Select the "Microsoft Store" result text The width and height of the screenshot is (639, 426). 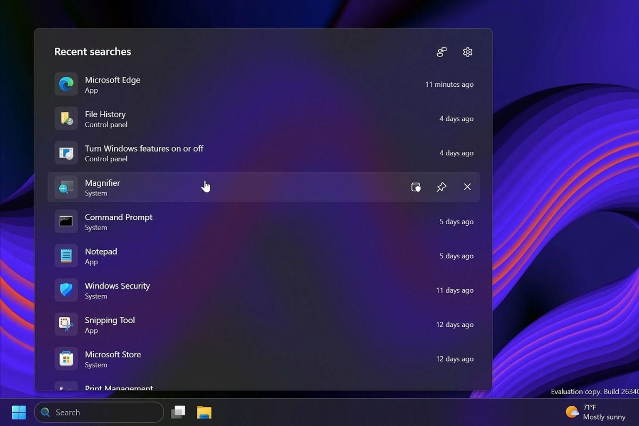click(x=113, y=355)
